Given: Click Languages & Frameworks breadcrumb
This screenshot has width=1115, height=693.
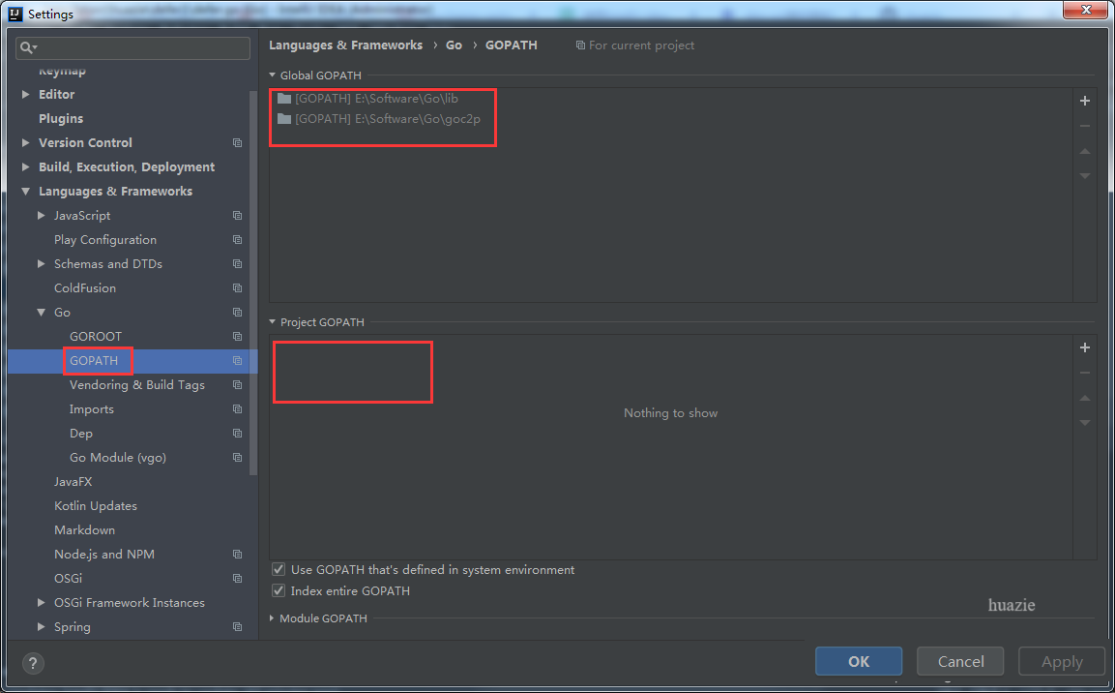Looking at the screenshot, I should click(x=345, y=45).
